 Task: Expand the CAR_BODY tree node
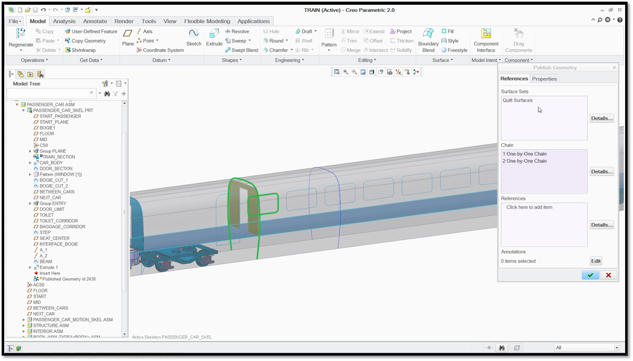[x=30, y=163]
